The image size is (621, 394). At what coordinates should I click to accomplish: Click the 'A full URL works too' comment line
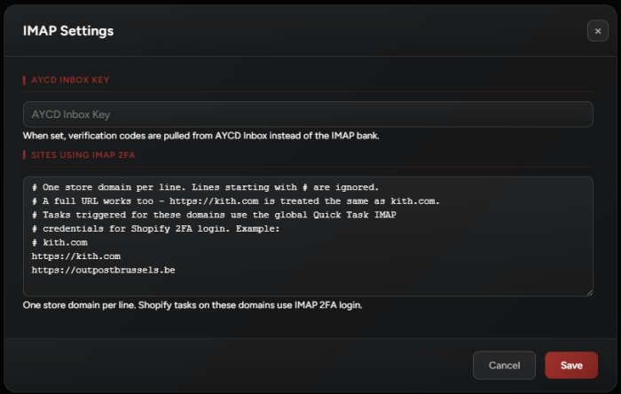236,201
